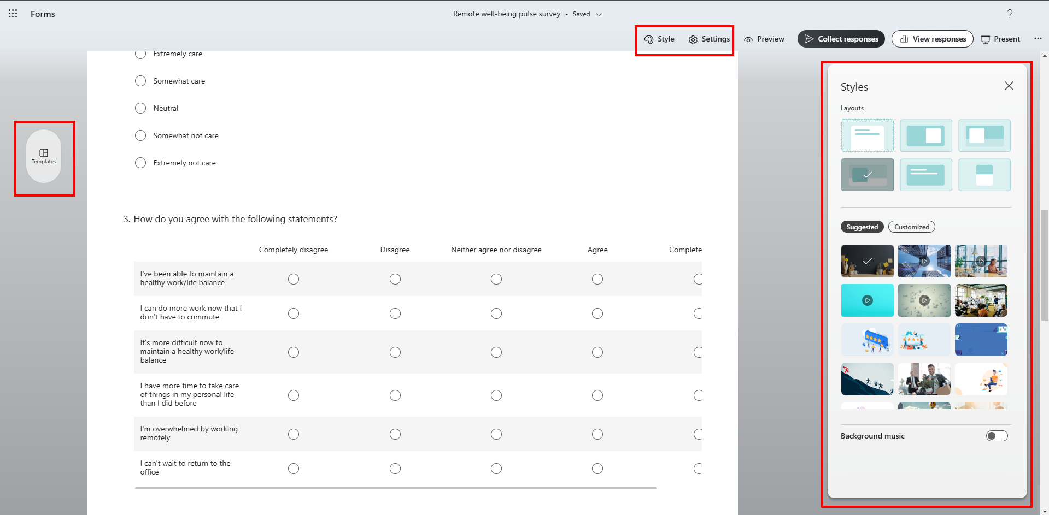The image size is (1049, 515).
Task: Mark Completely disagree for healthy work/life balance
Action: [294, 279]
